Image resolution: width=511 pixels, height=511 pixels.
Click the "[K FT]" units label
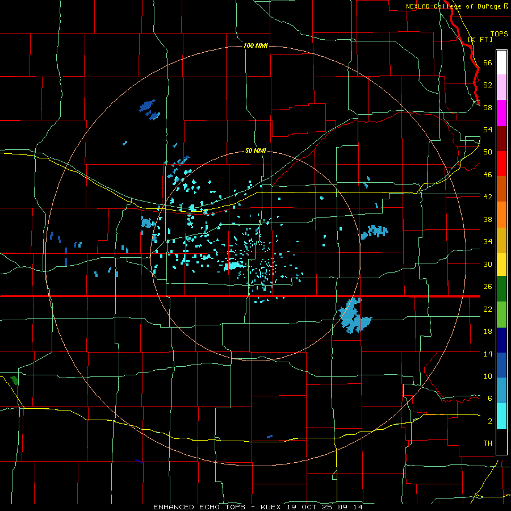pos(480,39)
